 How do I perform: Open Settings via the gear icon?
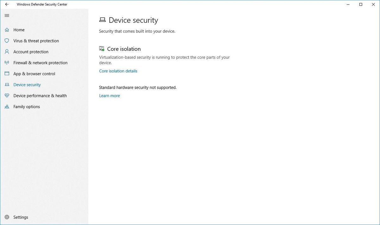[x=7, y=217]
